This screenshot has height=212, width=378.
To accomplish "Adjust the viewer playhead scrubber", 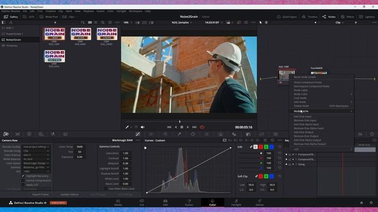I will [180, 121].
